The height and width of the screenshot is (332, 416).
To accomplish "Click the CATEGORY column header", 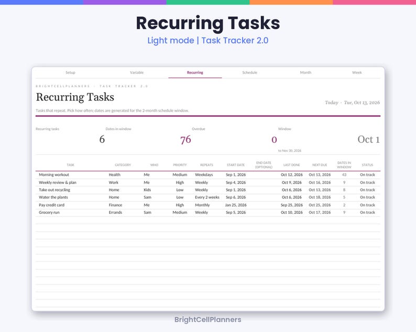I will coord(123,165).
